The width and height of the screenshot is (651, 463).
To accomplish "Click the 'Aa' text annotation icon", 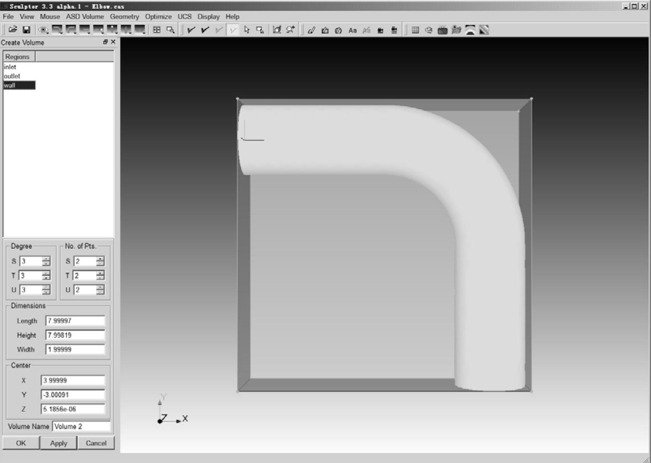I will 352,30.
